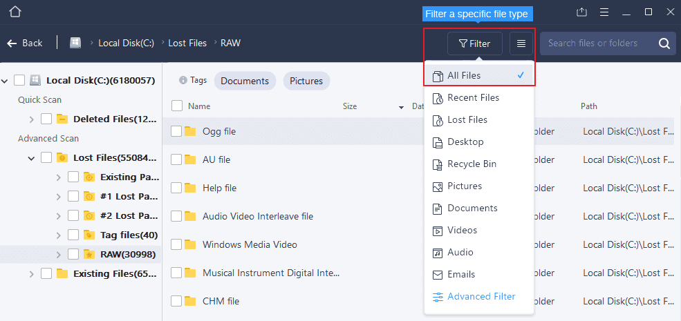Click the Advanced Filter sliders icon

438,297
